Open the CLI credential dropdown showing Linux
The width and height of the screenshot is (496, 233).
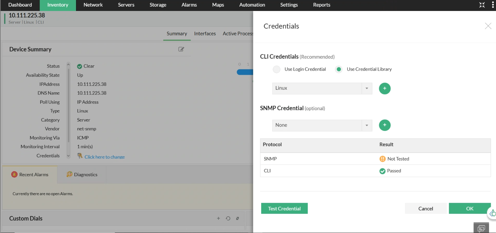point(322,89)
